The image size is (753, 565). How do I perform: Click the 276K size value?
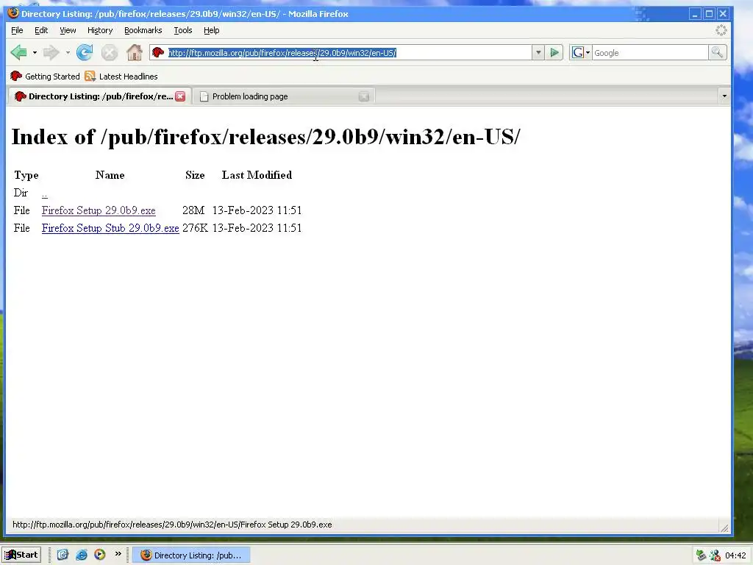pyautogui.click(x=195, y=228)
